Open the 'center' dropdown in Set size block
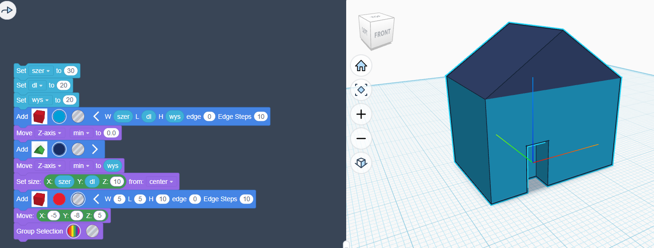The height and width of the screenshot is (248, 654). [x=161, y=182]
